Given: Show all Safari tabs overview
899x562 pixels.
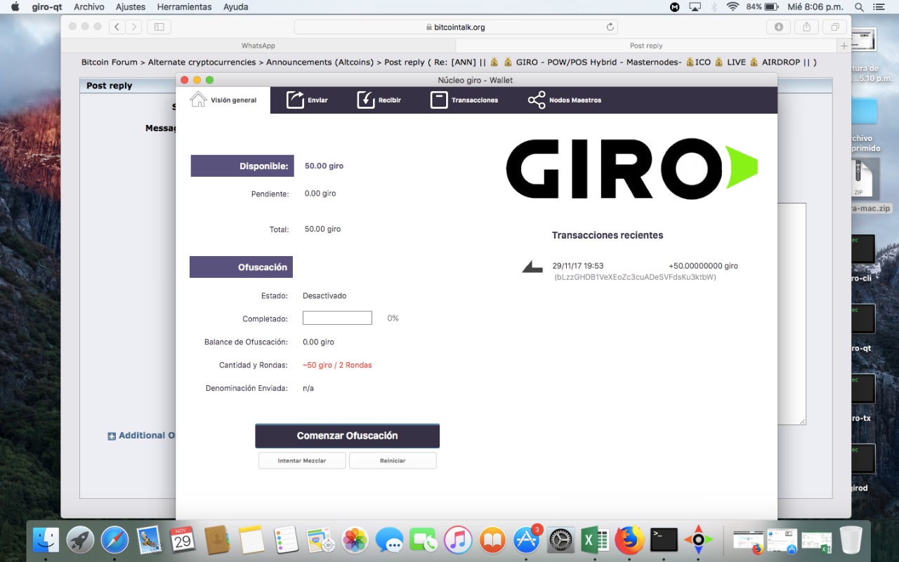Looking at the screenshot, I should tap(835, 27).
